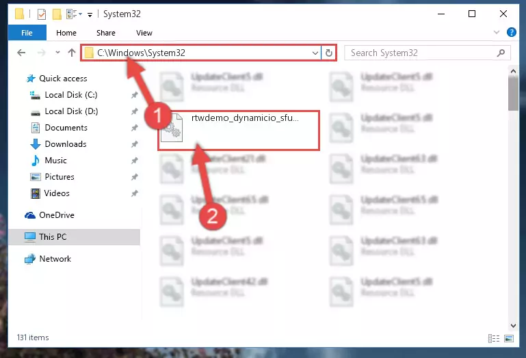Select Quick access in navigation pane

pyautogui.click(x=63, y=79)
